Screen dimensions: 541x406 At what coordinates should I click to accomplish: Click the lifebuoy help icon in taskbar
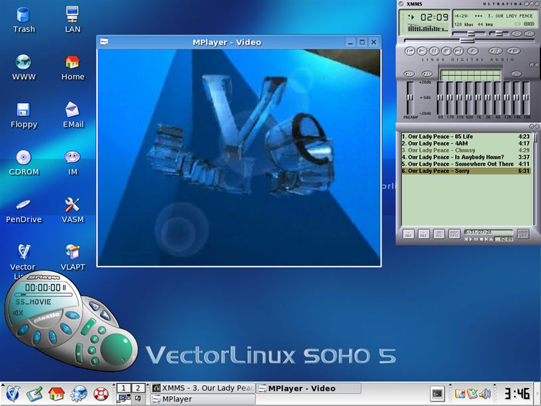tap(101, 393)
